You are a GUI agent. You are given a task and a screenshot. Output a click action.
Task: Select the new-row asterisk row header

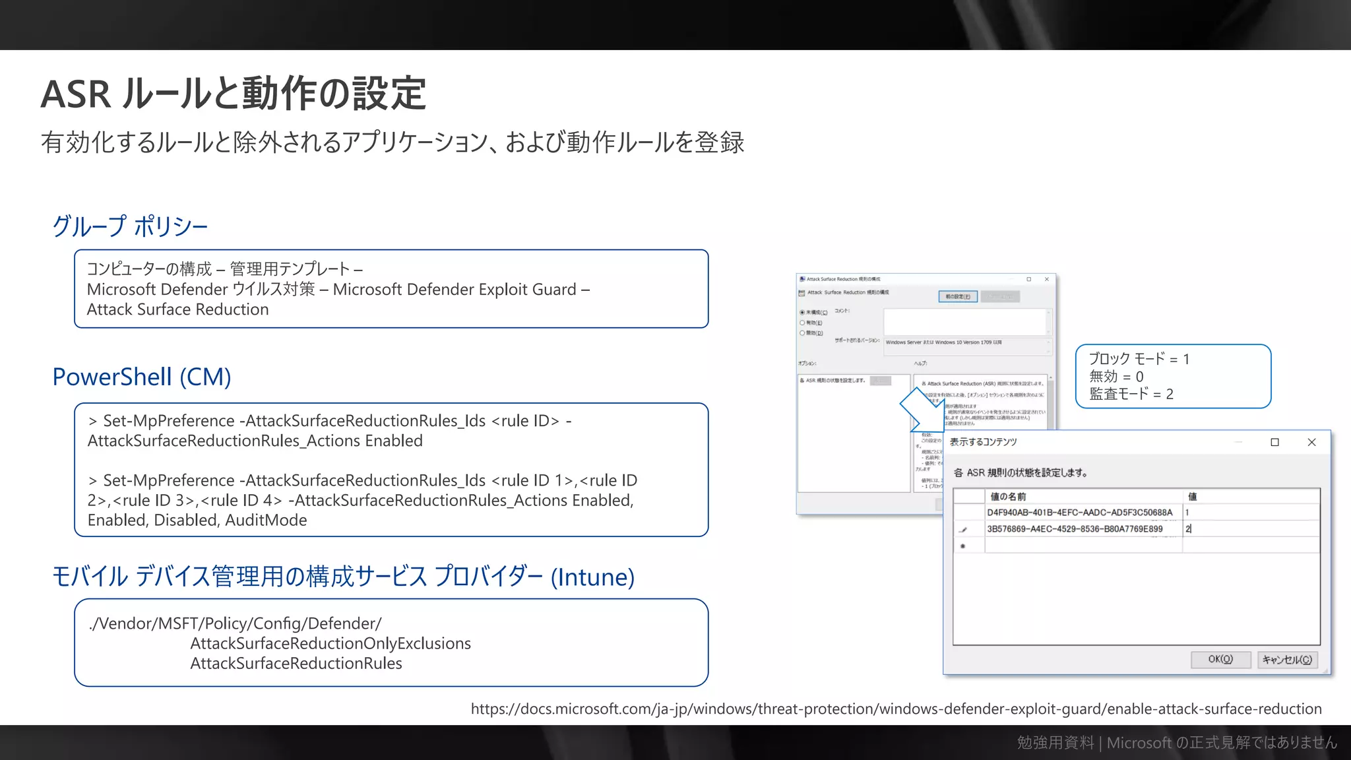pyautogui.click(x=969, y=545)
